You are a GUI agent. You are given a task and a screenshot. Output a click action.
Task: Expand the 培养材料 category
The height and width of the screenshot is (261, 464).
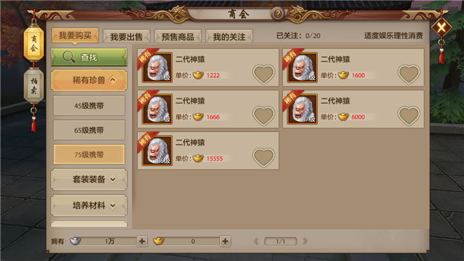[x=89, y=206]
